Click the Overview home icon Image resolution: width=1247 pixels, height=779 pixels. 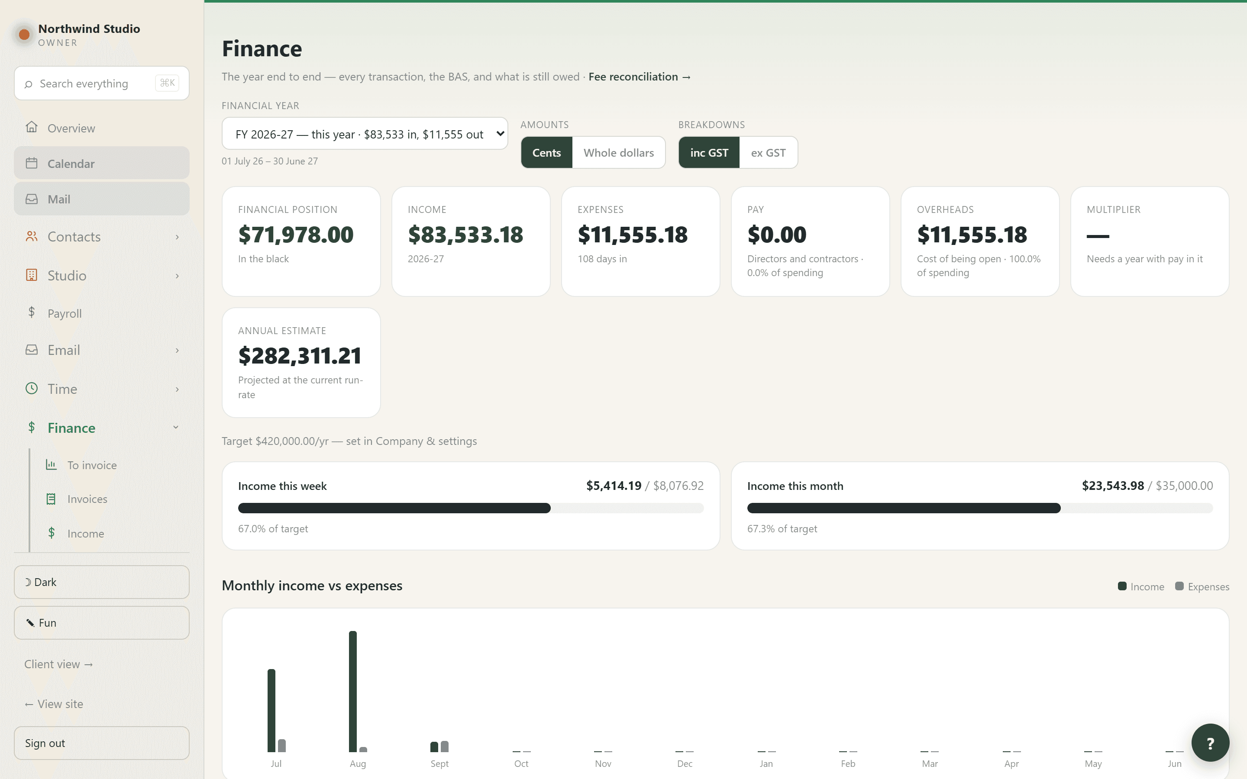click(x=32, y=127)
